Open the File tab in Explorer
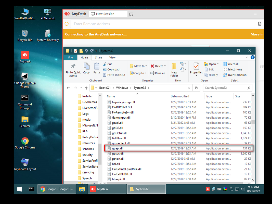The width and height of the screenshot is (272, 204). (70, 57)
